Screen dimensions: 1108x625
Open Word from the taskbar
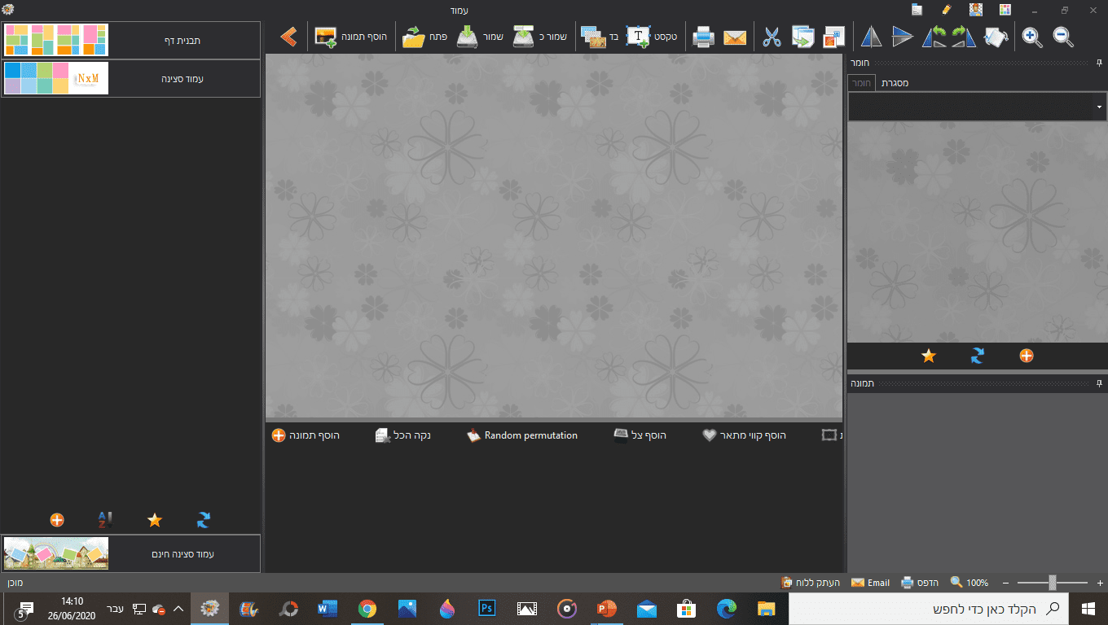(x=328, y=609)
